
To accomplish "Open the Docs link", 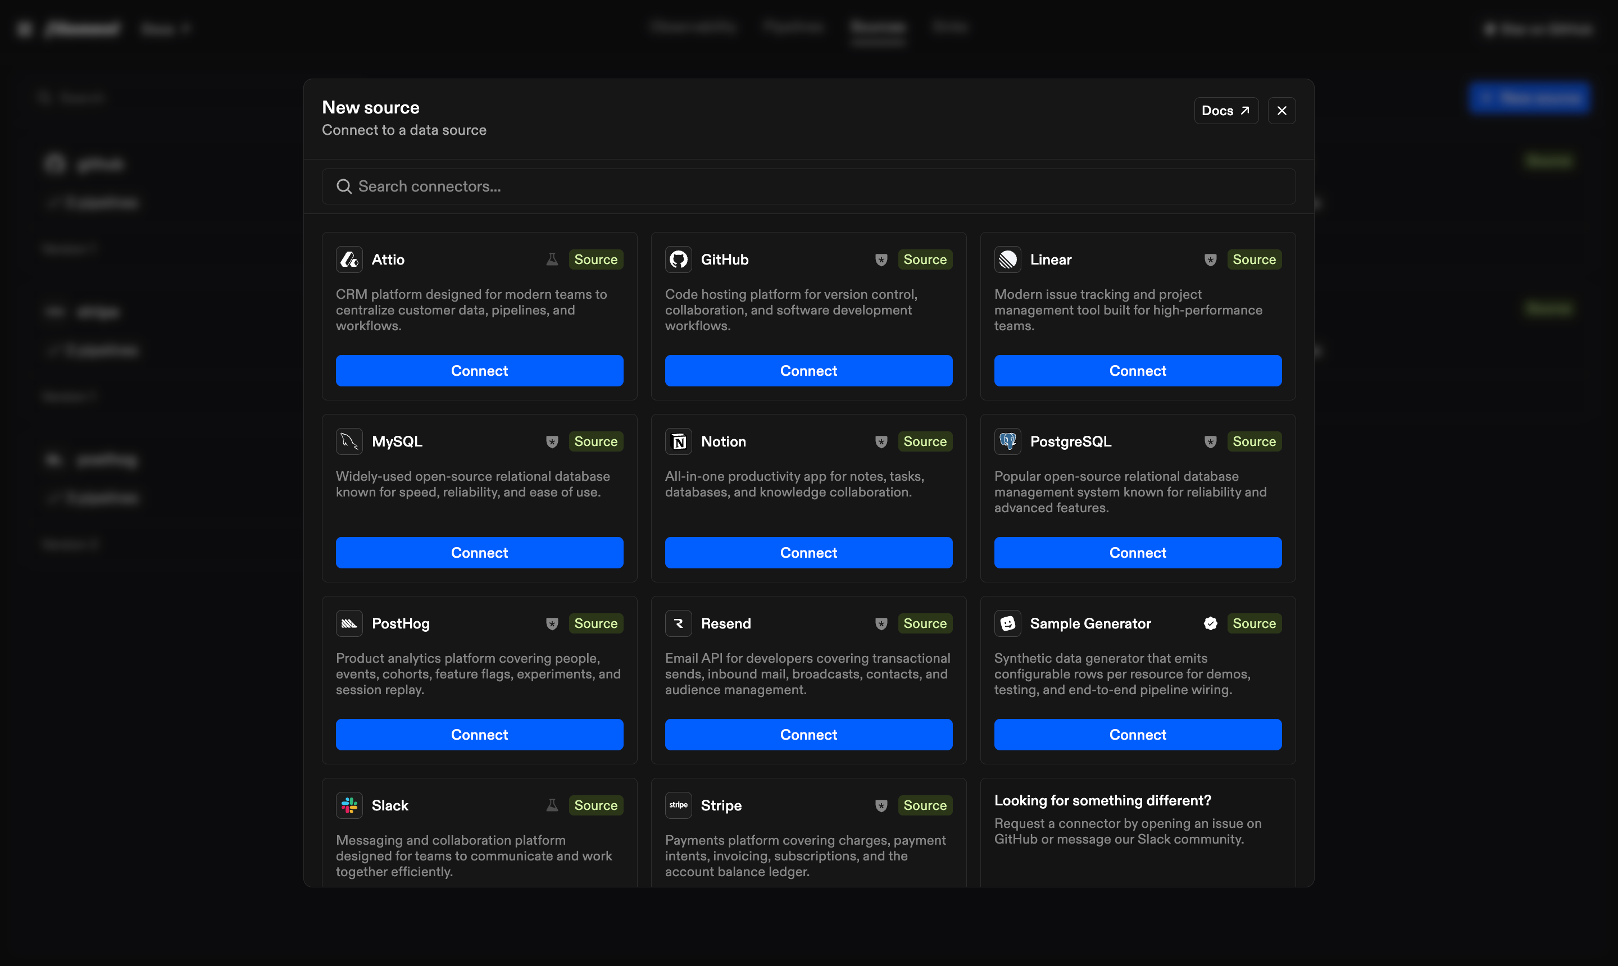I will tap(1226, 111).
